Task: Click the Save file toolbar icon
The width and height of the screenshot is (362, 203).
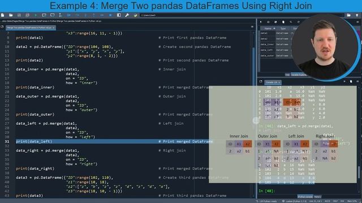Action: 19,15
